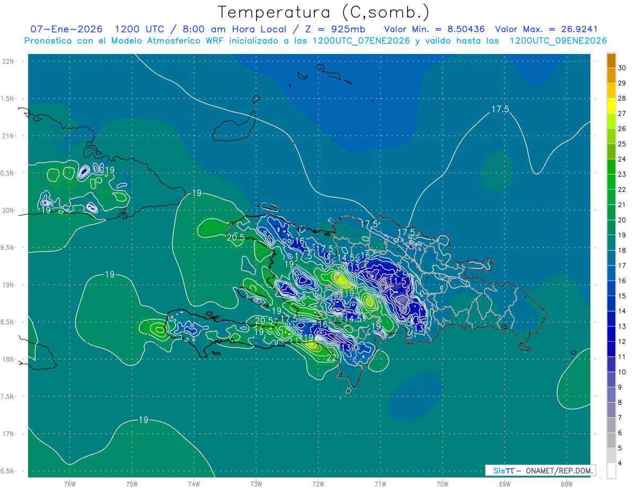Viewport: 636px width, 491px height.
Task: Pick the orange swatch between 29 and 30
Action: [611, 76]
